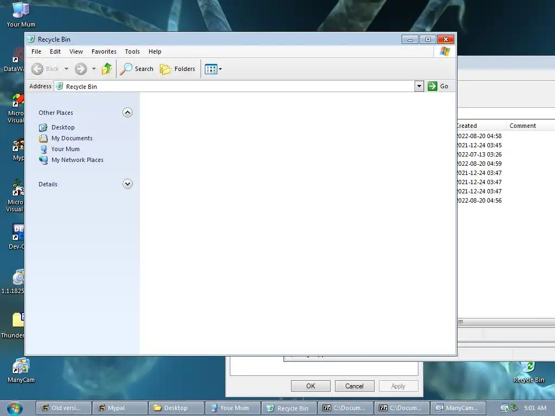Click OK in the background dialog
The width and height of the screenshot is (555, 416).
[311, 386]
